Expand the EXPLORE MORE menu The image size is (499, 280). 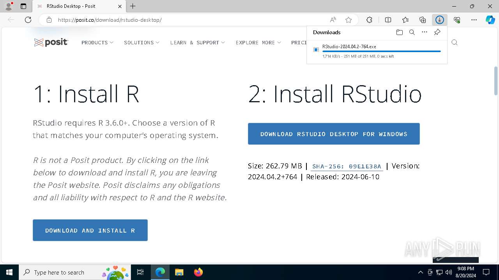tap(258, 42)
